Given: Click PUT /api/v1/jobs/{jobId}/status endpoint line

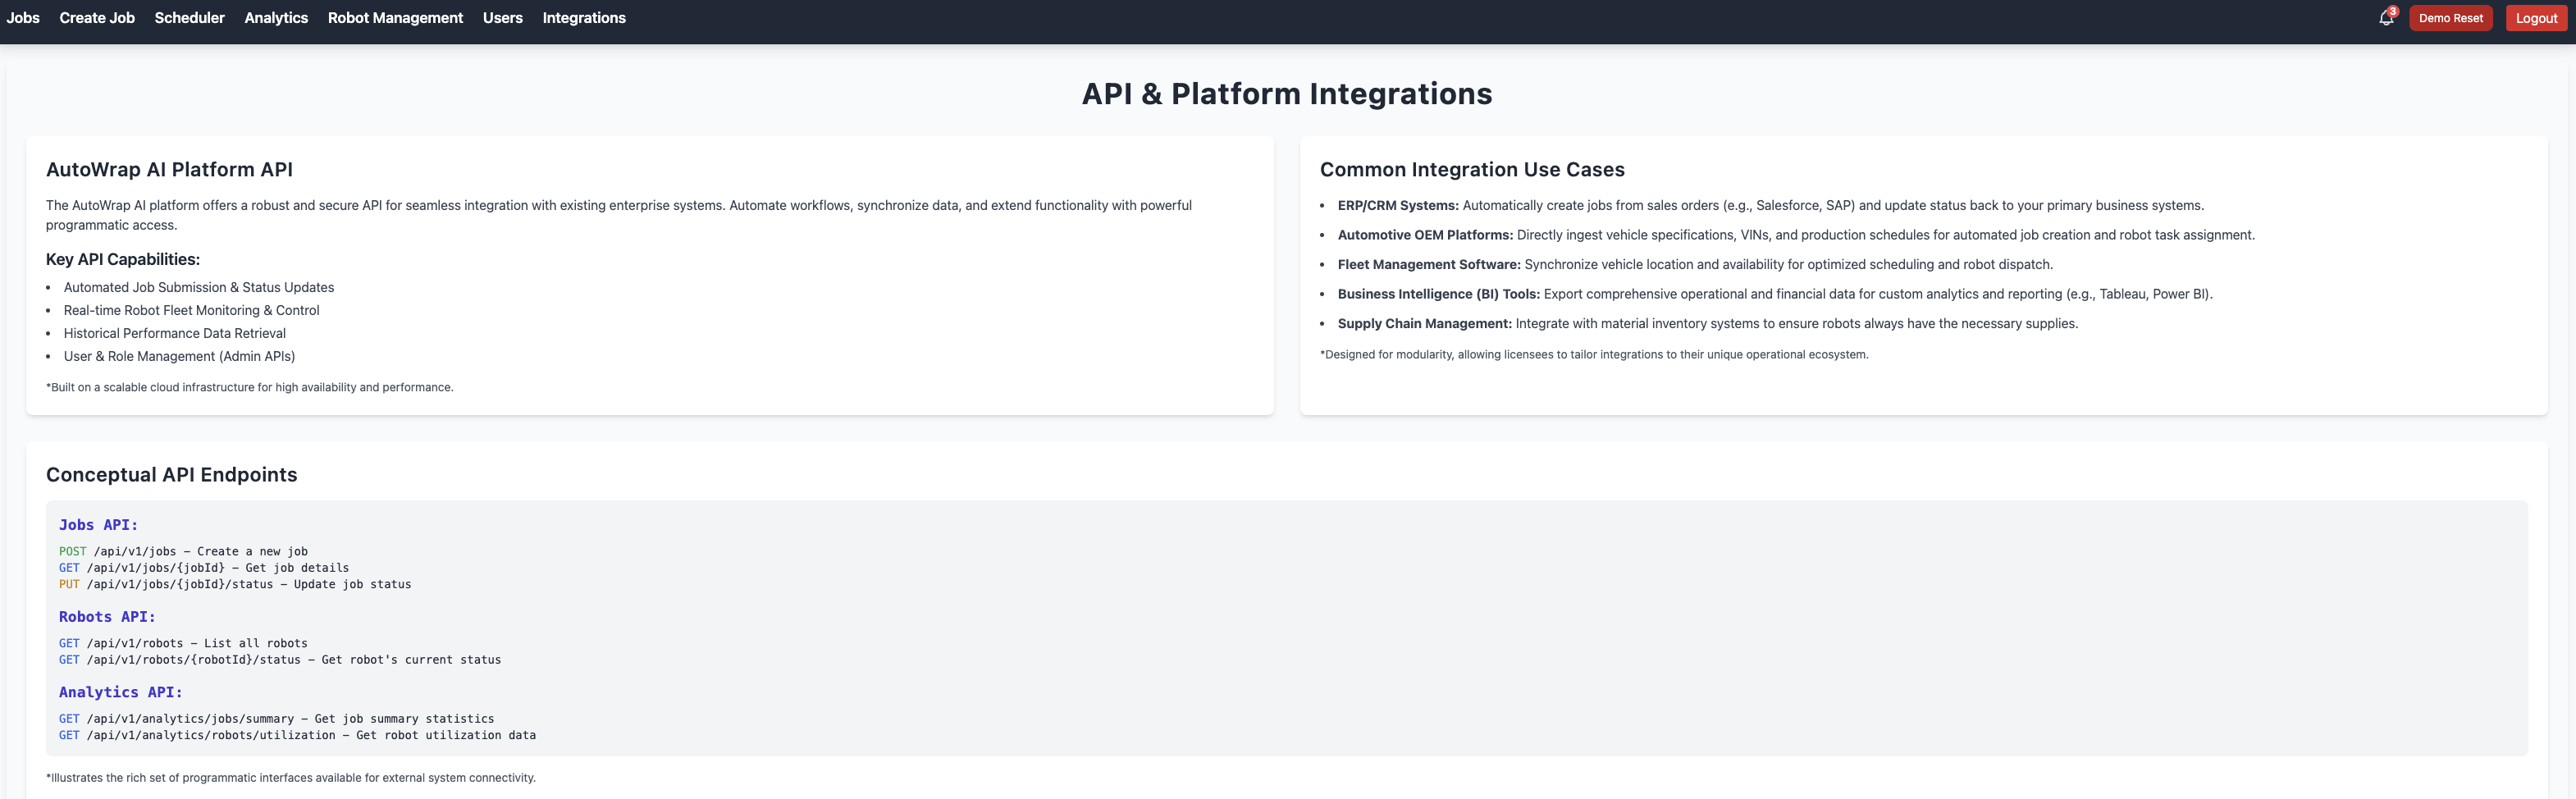Looking at the screenshot, I should click(235, 584).
